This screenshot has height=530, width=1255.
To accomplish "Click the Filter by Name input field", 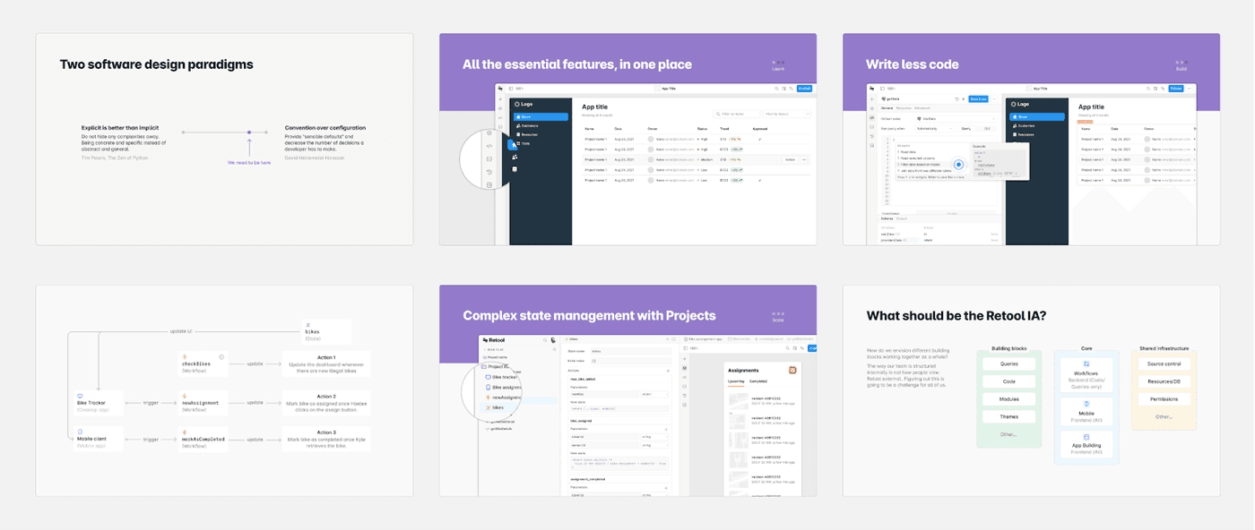I will [735, 115].
